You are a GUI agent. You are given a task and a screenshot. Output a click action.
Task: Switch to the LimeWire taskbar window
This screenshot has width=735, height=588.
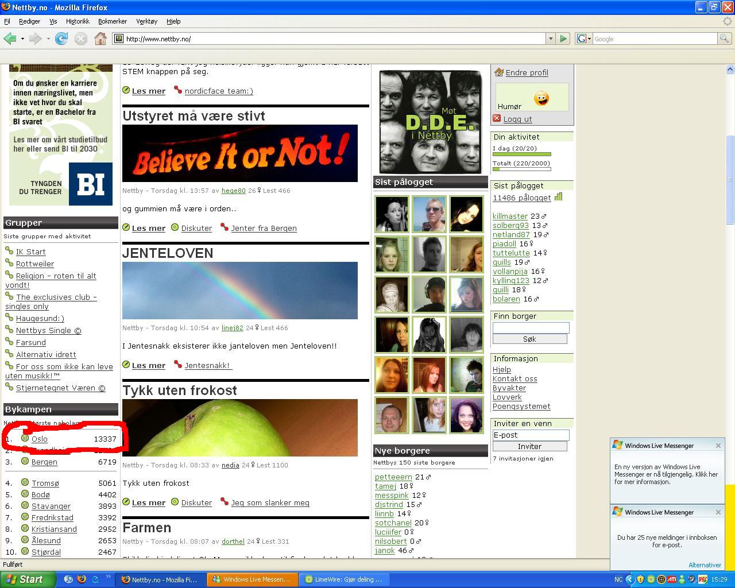[345, 579]
